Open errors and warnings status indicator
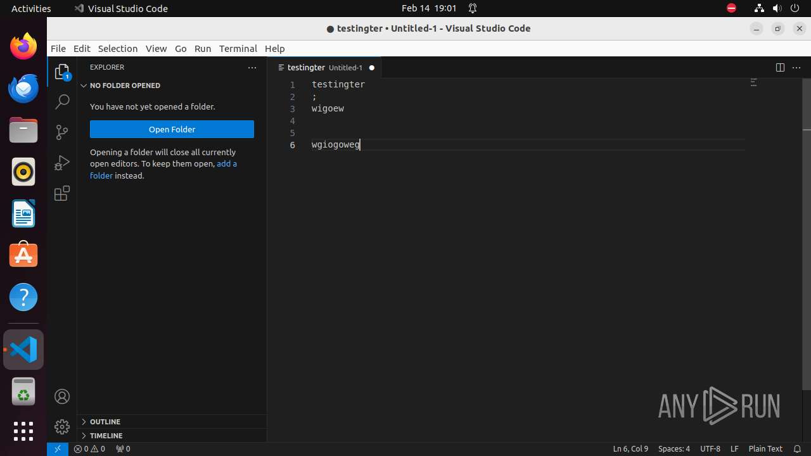 click(x=89, y=448)
